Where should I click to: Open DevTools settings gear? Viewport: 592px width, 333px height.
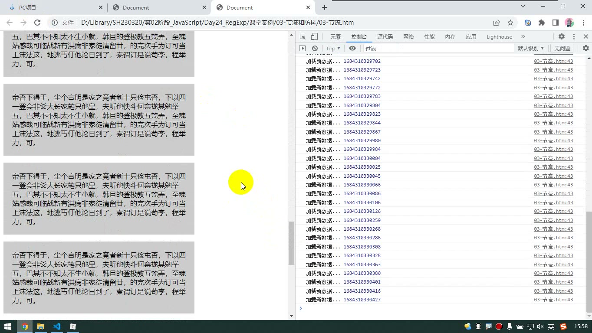562,37
